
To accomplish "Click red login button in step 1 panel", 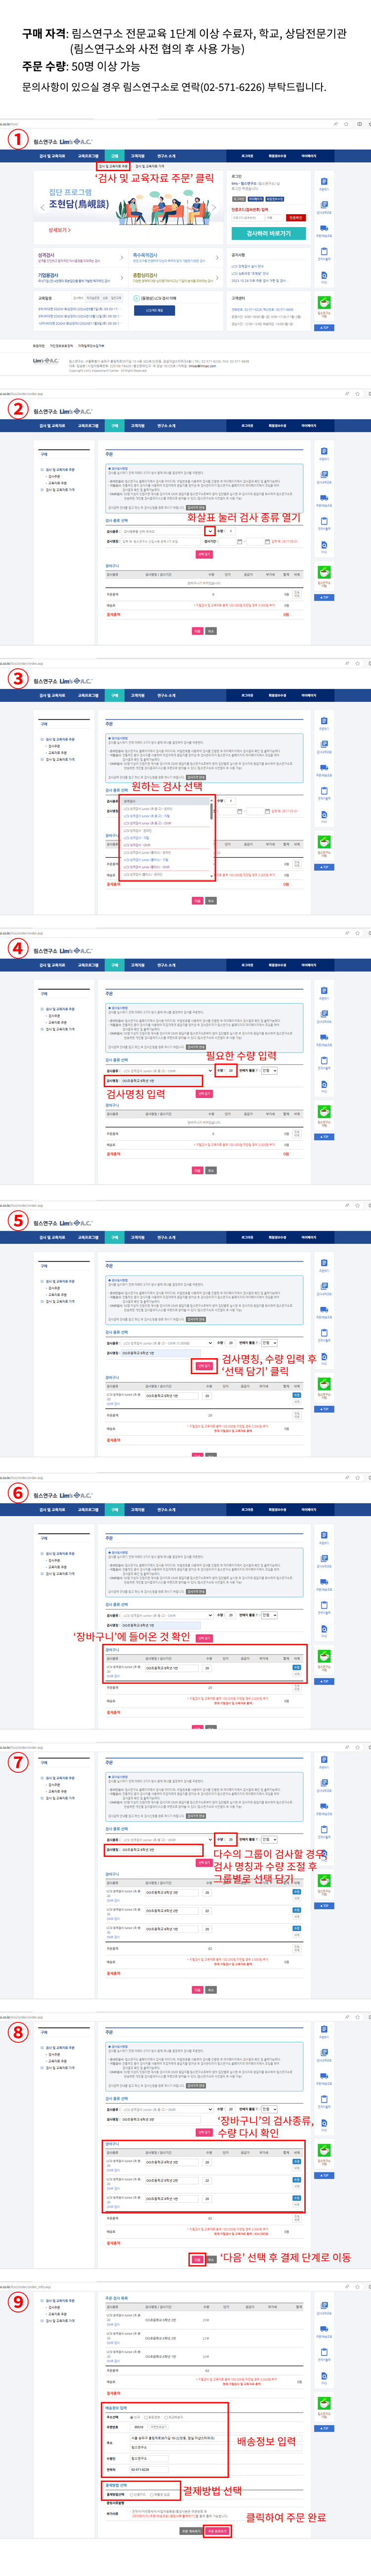I will coord(295,217).
